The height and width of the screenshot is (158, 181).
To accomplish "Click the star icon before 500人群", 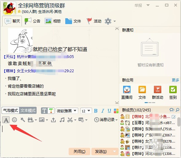I will point(19,11).
